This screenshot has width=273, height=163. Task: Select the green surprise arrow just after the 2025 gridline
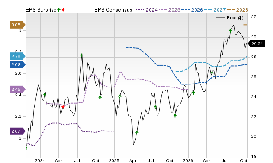click(120, 96)
